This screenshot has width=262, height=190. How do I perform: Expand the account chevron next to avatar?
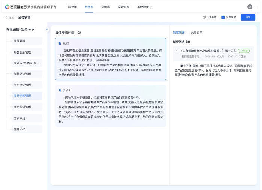[x=256, y=7]
